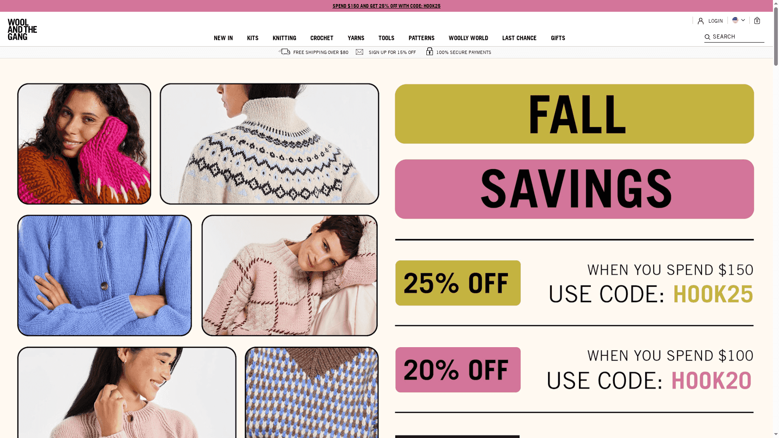The height and width of the screenshot is (438, 779).
Task: Click the HOOK25 promo banner link
Action: (x=386, y=6)
